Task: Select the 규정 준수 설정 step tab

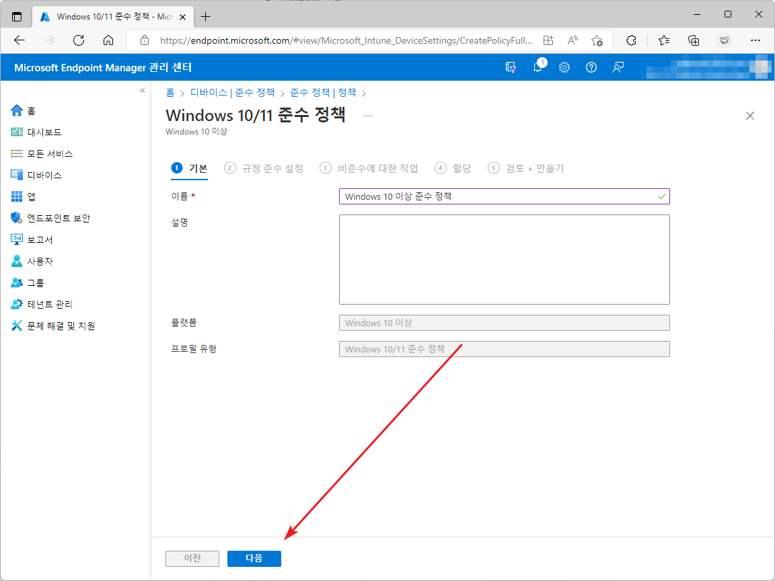Action: tap(264, 169)
